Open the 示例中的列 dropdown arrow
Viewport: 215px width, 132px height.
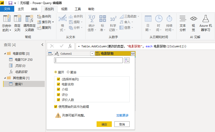10,30
